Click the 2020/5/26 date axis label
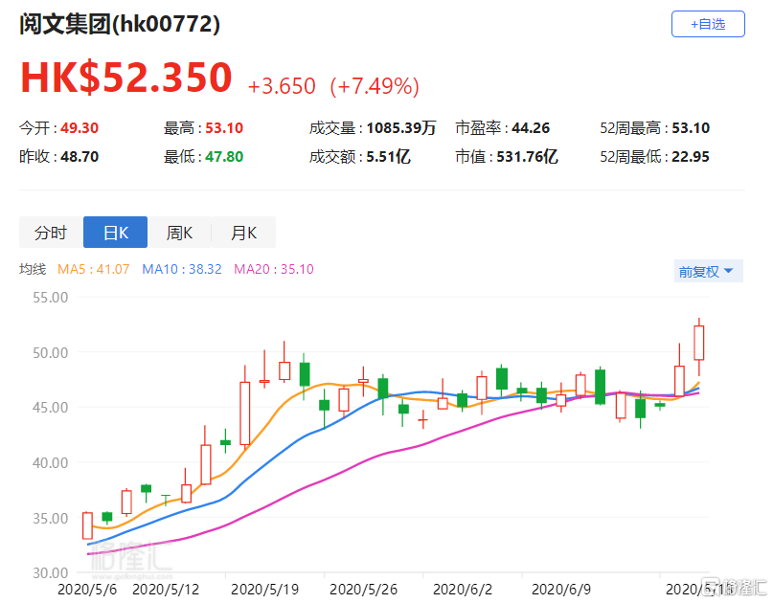The width and height of the screenshot is (773, 603). 368,590
